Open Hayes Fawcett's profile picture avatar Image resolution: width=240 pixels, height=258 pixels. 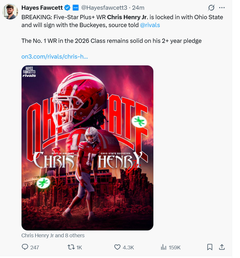10,11
